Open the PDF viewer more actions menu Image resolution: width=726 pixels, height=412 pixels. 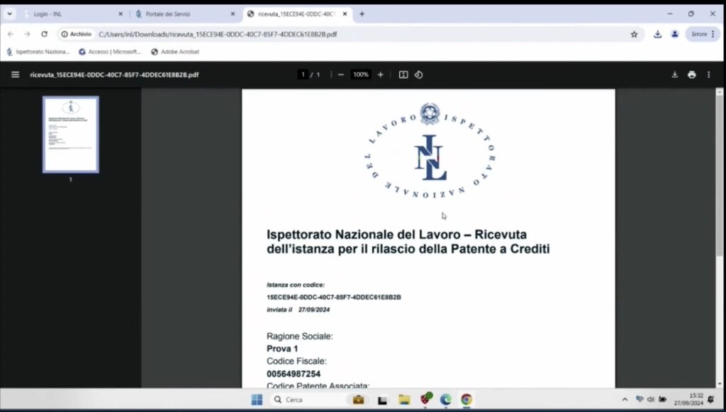[x=708, y=74]
